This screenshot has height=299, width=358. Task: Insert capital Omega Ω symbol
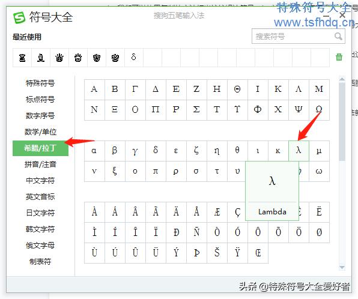click(319, 110)
